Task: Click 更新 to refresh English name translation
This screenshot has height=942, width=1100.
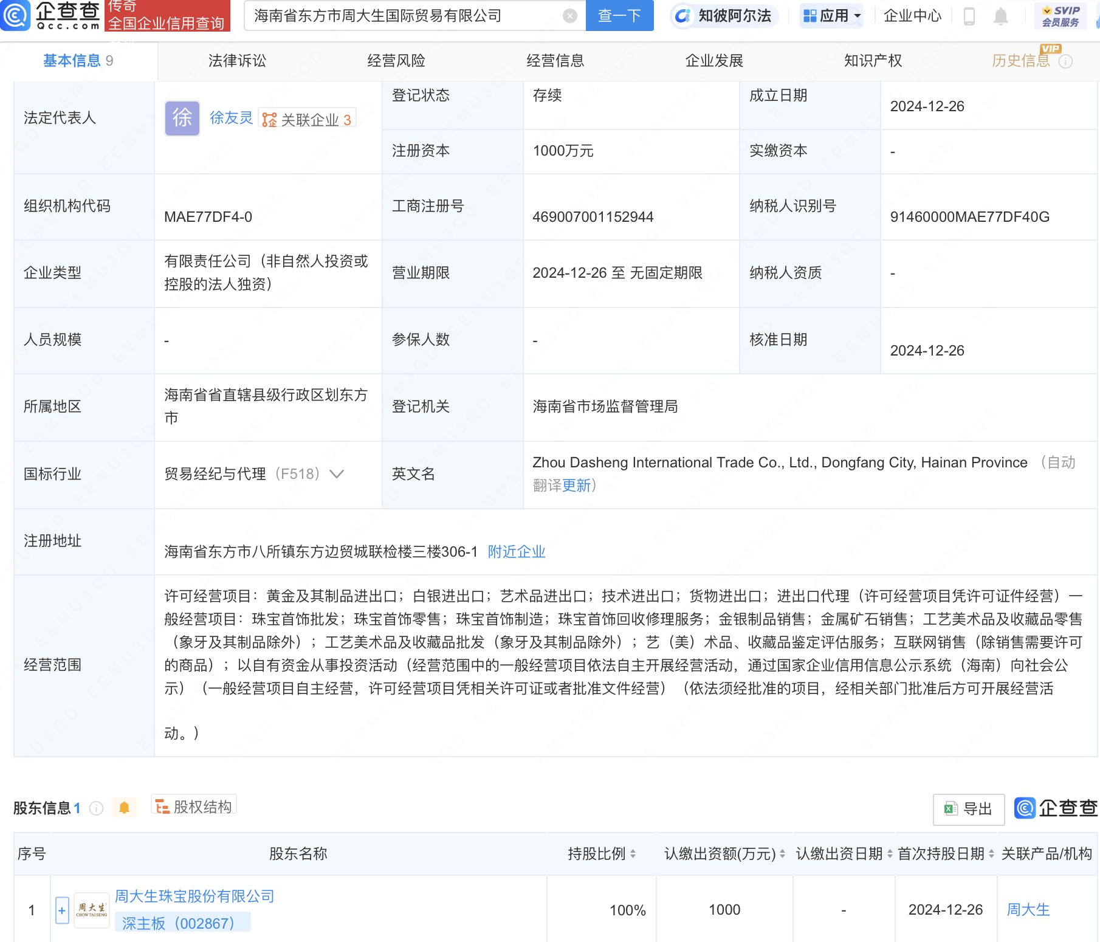Action: coord(576,486)
